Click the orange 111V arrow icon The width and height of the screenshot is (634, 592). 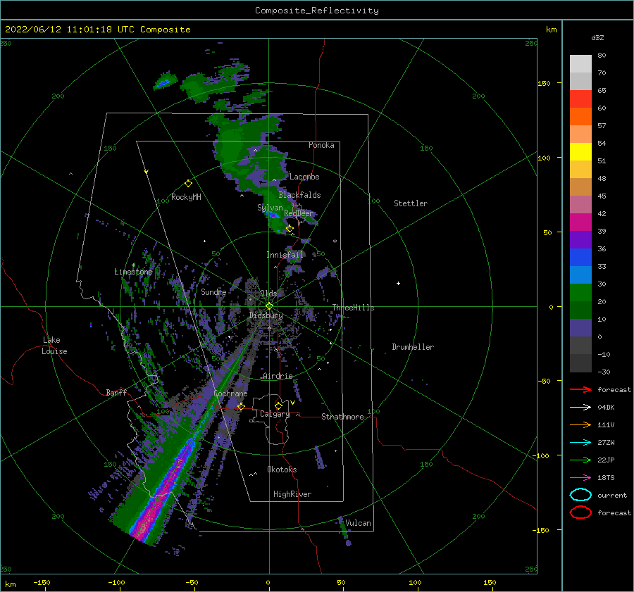click(x=580, y=424)
